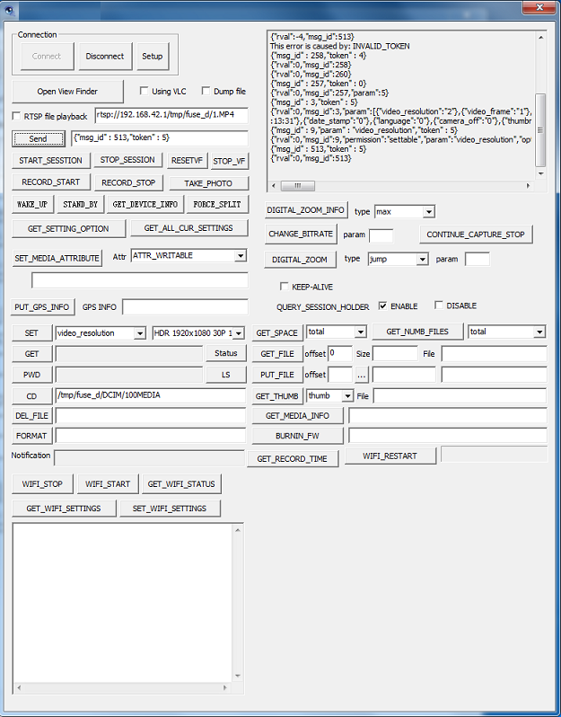Screen dimensions: 561x717
Task: Click the GET_FILE button
Action: [277, 354]
